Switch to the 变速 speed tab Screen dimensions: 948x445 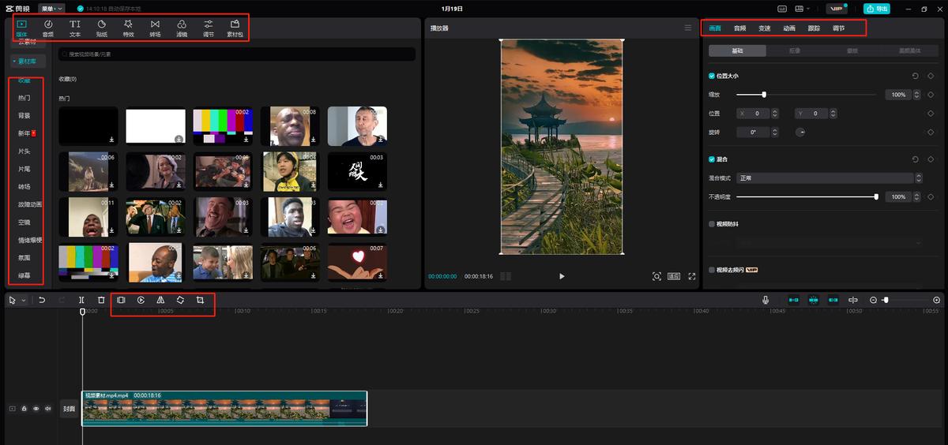[x=764, y=28]
